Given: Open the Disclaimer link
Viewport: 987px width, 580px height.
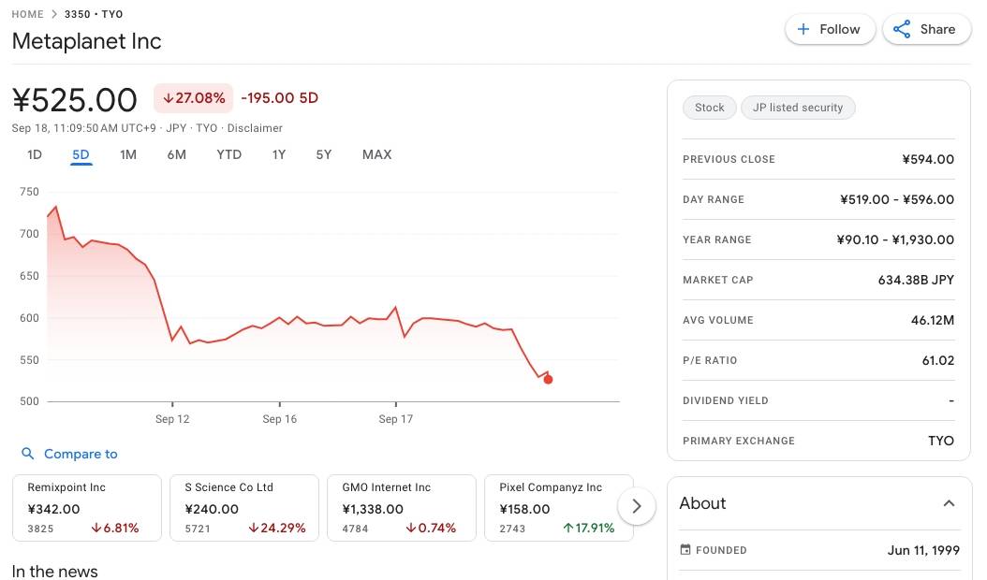Looking at the screenshot, I should [x=255, y=128].
